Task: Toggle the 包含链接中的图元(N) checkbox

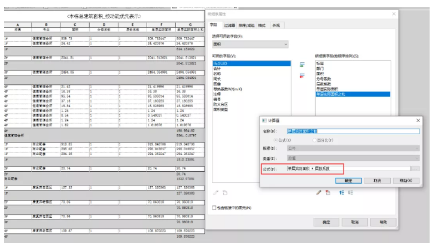Action: pyautogui.click(x=214, y=208)
